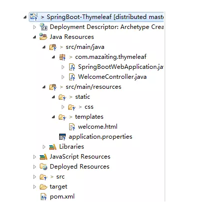The image size is (199, 209).
Task: Click the WelcomeController java file icon
Action: click(72, 77)
